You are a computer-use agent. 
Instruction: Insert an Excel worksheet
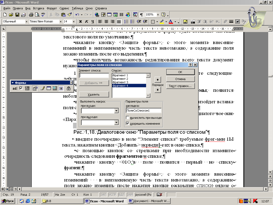click(115, 15)
